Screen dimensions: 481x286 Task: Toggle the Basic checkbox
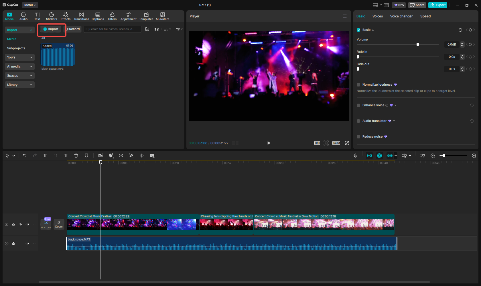(358, 30)
